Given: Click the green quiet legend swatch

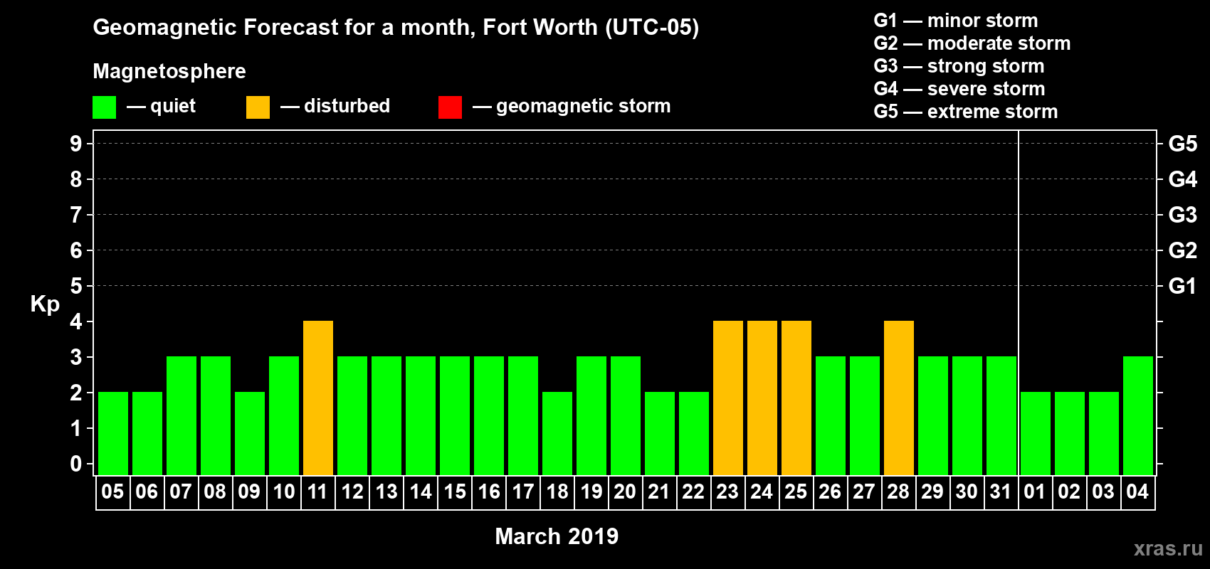Looking at the screenshot, I should (104, 107).
